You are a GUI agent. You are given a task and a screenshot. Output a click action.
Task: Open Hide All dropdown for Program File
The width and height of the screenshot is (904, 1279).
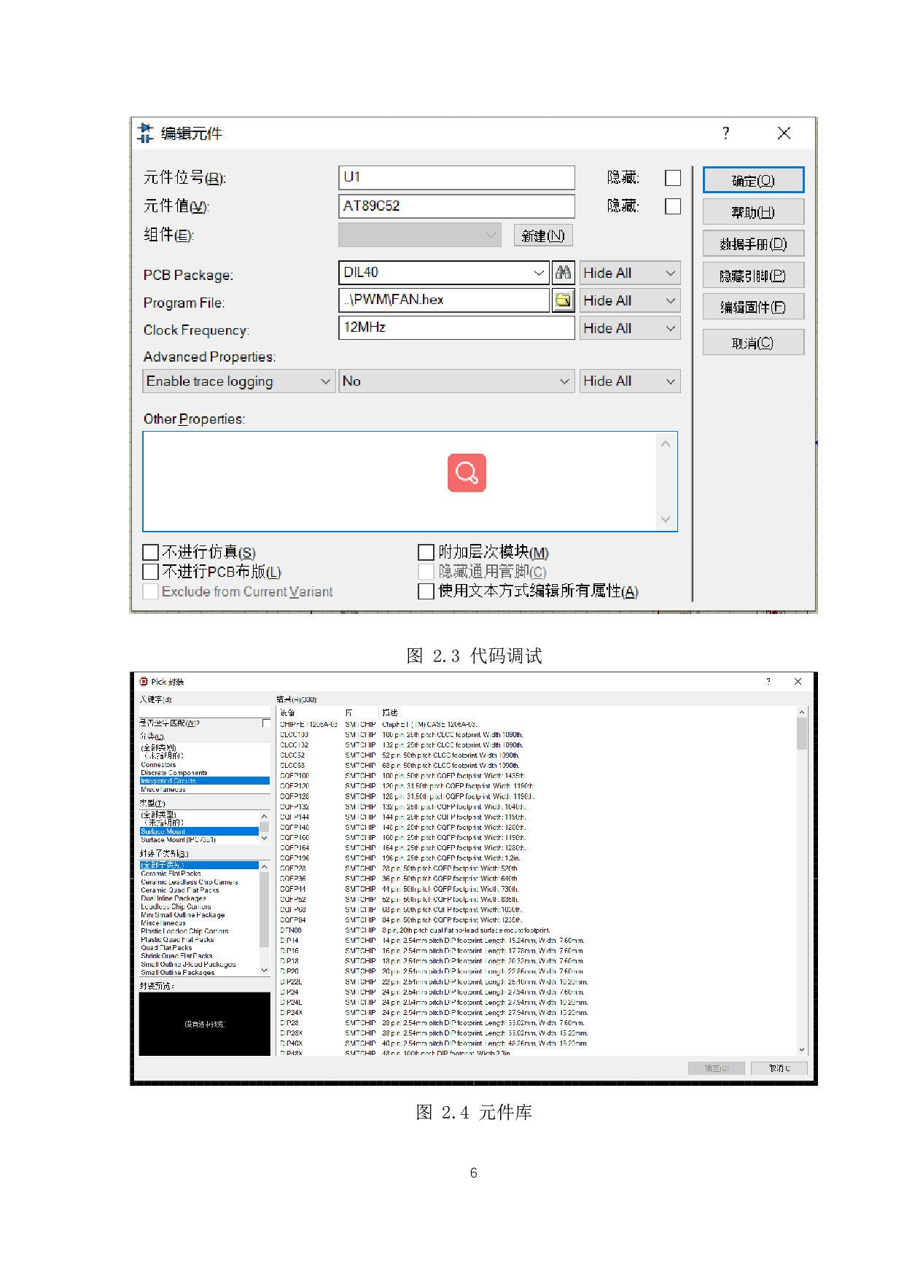[630, 300]
